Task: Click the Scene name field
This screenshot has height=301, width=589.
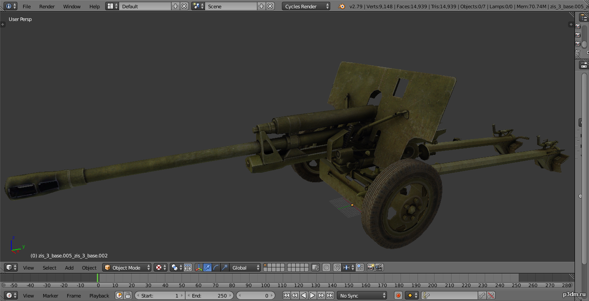Action: point(231,6)
